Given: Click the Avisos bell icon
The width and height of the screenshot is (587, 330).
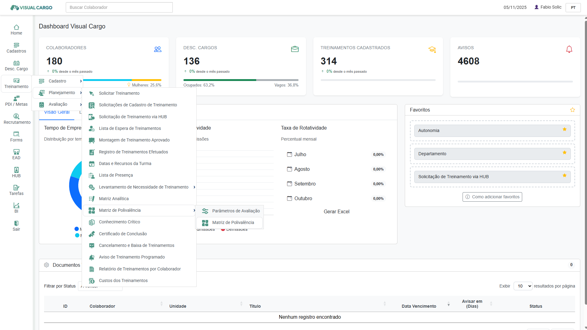Looking at the screenshot, I should tap(569, 49).
